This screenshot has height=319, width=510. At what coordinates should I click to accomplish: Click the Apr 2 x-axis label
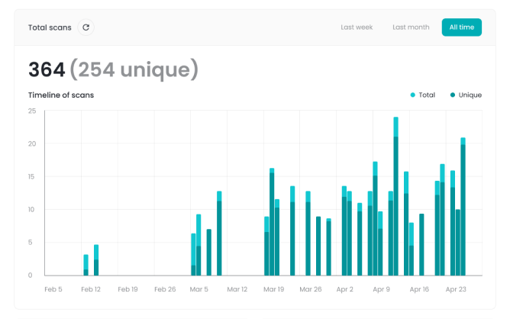(345, 290)
